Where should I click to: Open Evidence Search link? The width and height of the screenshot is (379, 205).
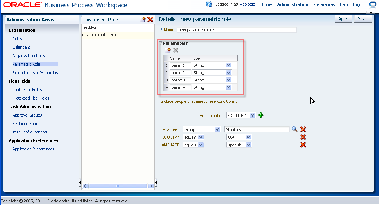pos(27,124)
